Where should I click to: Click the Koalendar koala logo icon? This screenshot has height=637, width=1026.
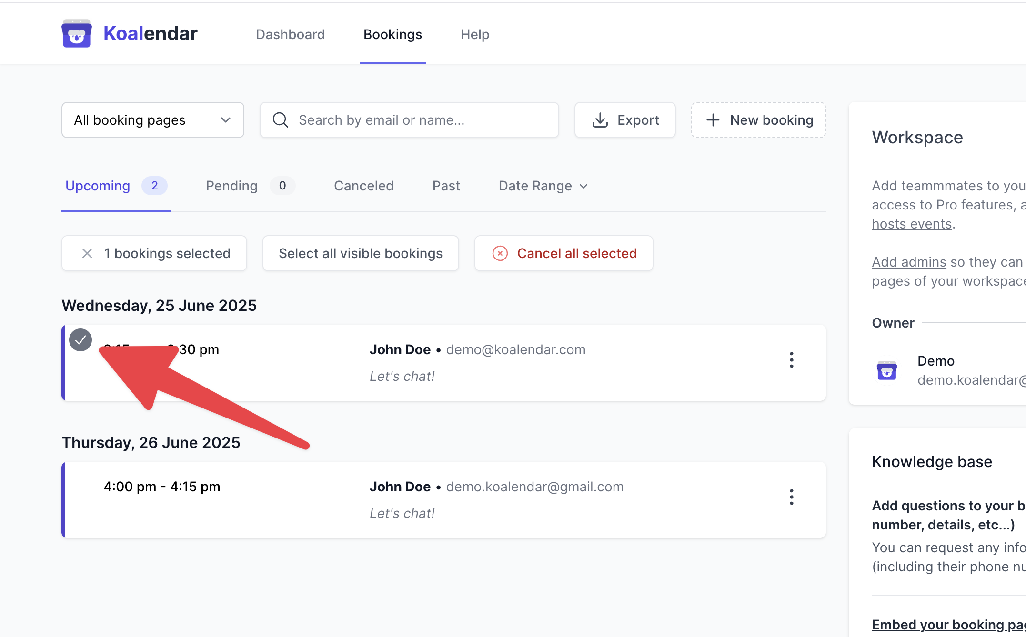[76, 33]
